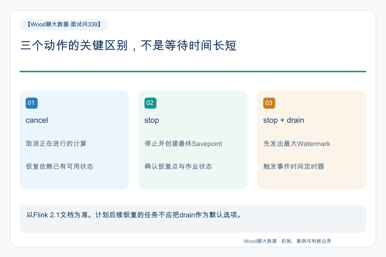The width and height of the screenshot is (386, 257).
Task: Click the text 取消正在进行的计算
Action: point(56,144)
